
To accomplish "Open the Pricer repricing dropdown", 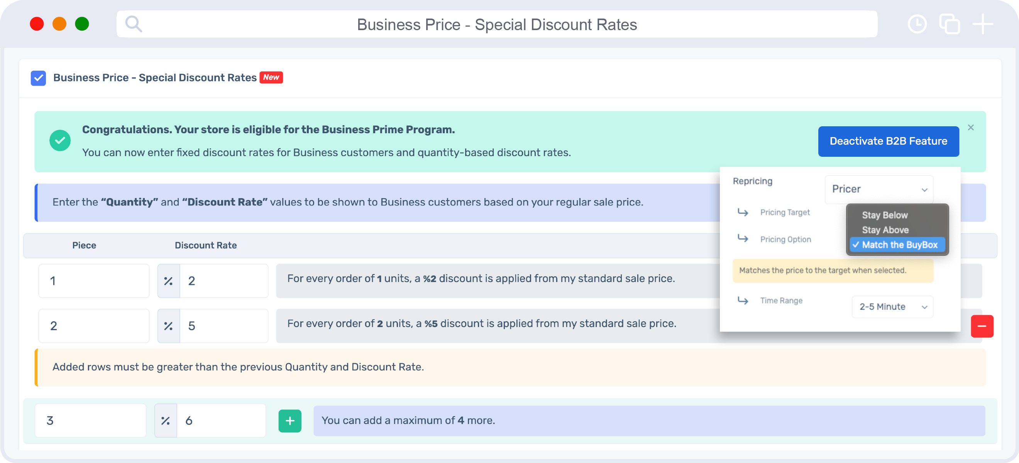I will (x=879, y=189).
